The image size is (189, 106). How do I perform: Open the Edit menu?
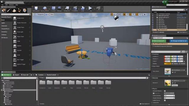6,5
